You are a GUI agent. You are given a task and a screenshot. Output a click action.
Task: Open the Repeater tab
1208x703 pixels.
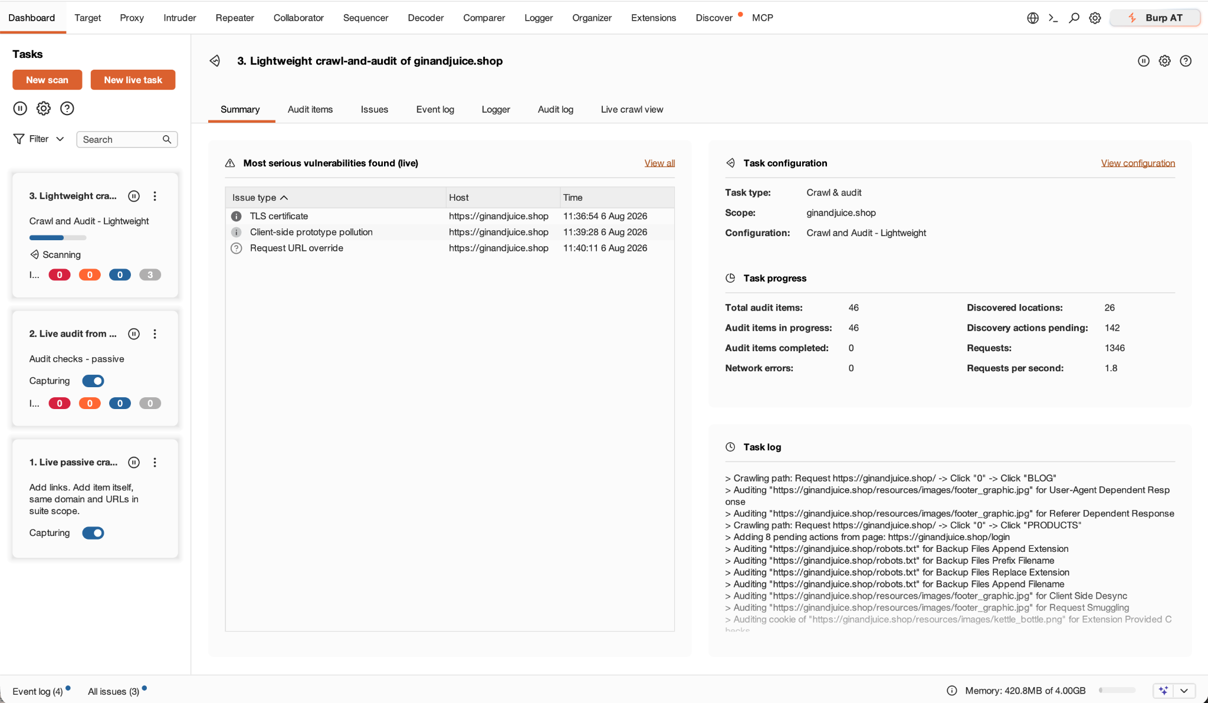click(235, 18)
